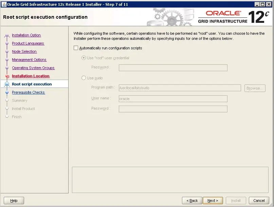The height and width of the screenshot is (207, 275).
Task: Go to Product Languages step
Action: (x=28, y=43)
